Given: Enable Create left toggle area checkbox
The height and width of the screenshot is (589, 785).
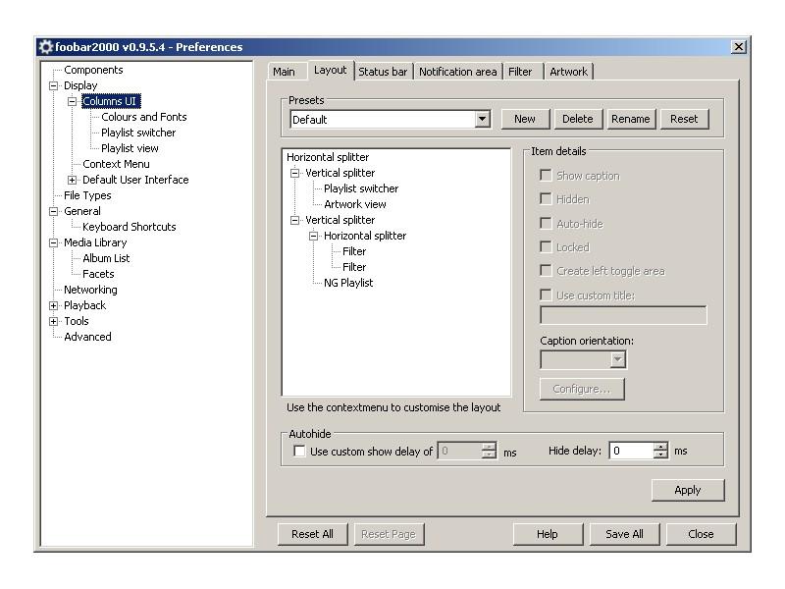Looking at the screenshot, I should tap(546, 271).
